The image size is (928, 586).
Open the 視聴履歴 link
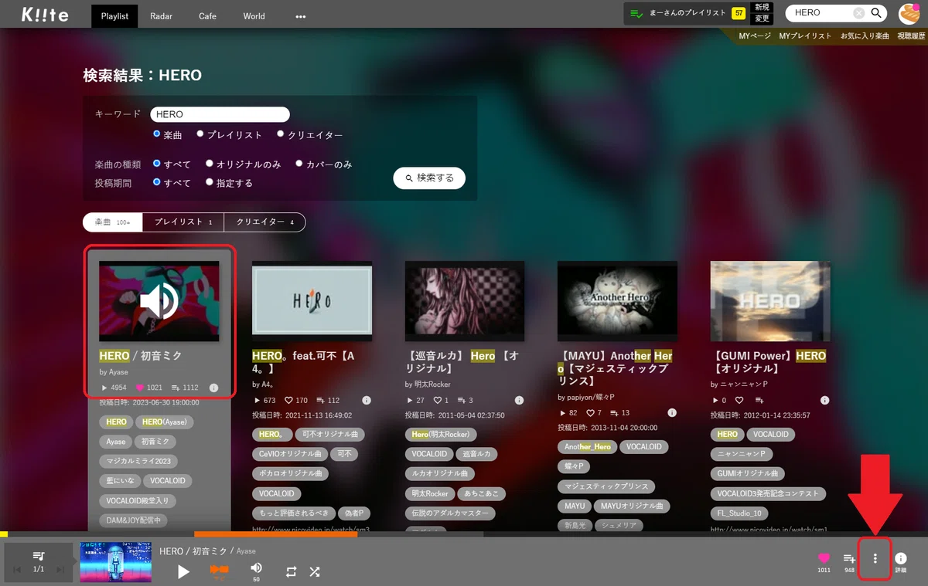(x=911, y=36)
